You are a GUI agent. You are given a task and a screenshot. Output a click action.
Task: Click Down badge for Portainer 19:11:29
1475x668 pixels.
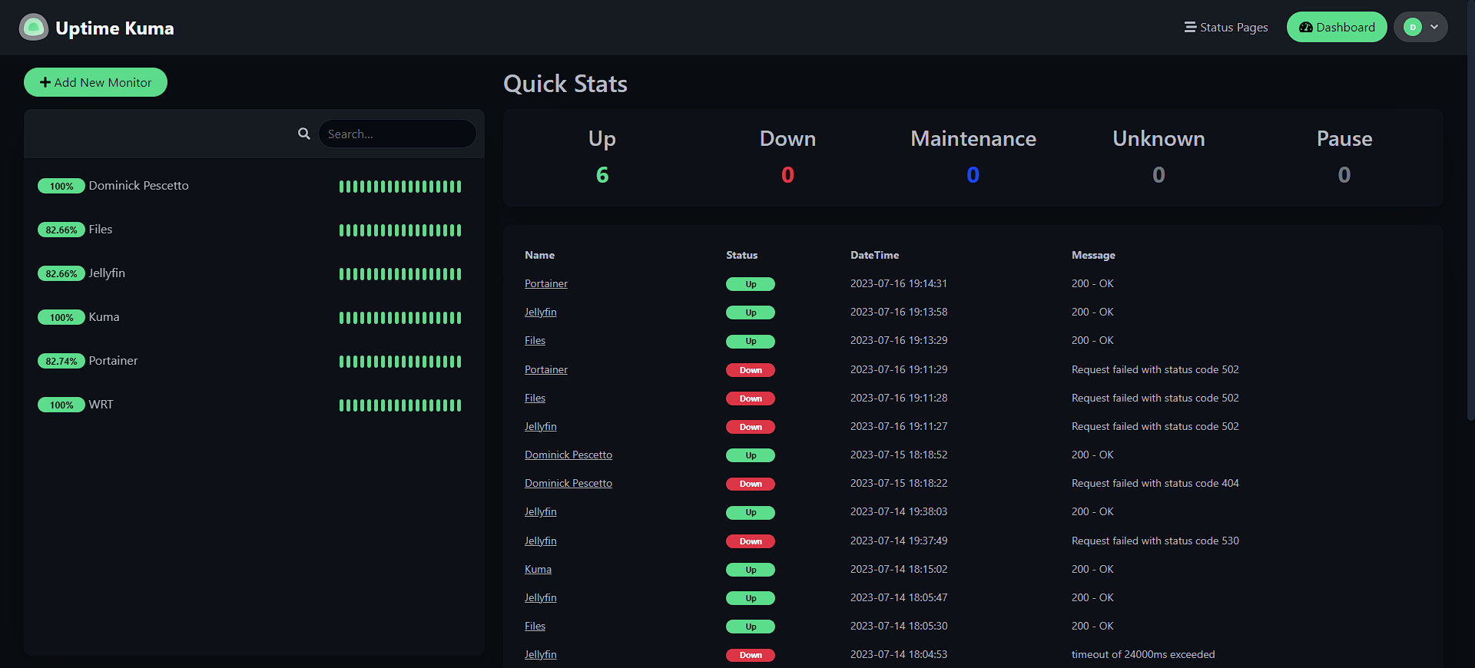751,370
